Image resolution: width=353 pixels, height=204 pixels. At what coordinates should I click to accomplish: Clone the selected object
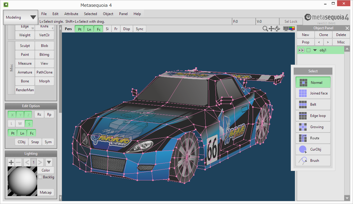pos(323,35)
